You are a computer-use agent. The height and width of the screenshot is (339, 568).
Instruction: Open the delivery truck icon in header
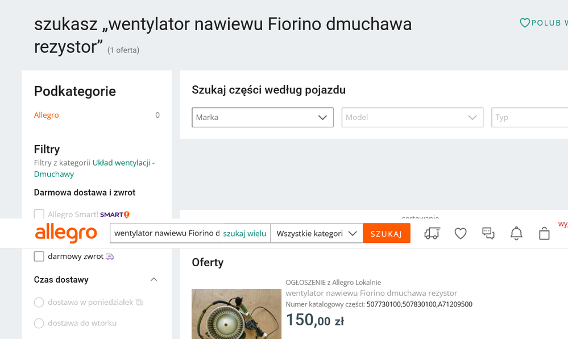(x=432, y=233)
